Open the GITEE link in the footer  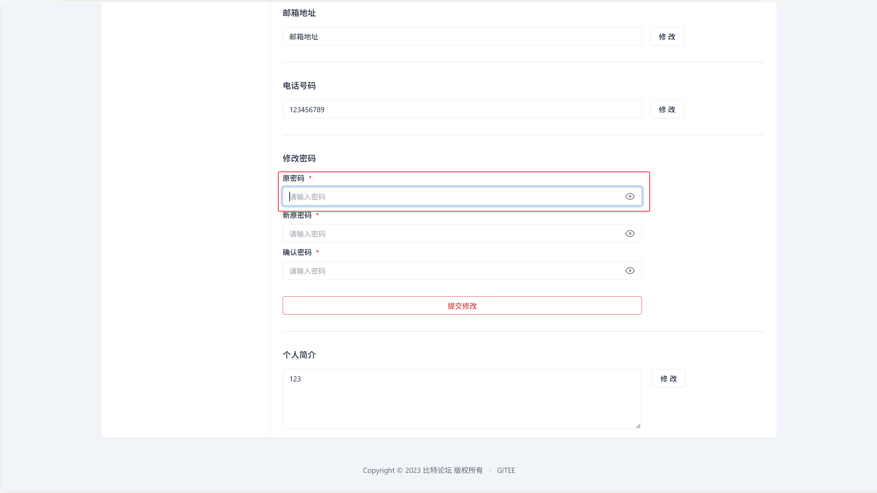506,470
